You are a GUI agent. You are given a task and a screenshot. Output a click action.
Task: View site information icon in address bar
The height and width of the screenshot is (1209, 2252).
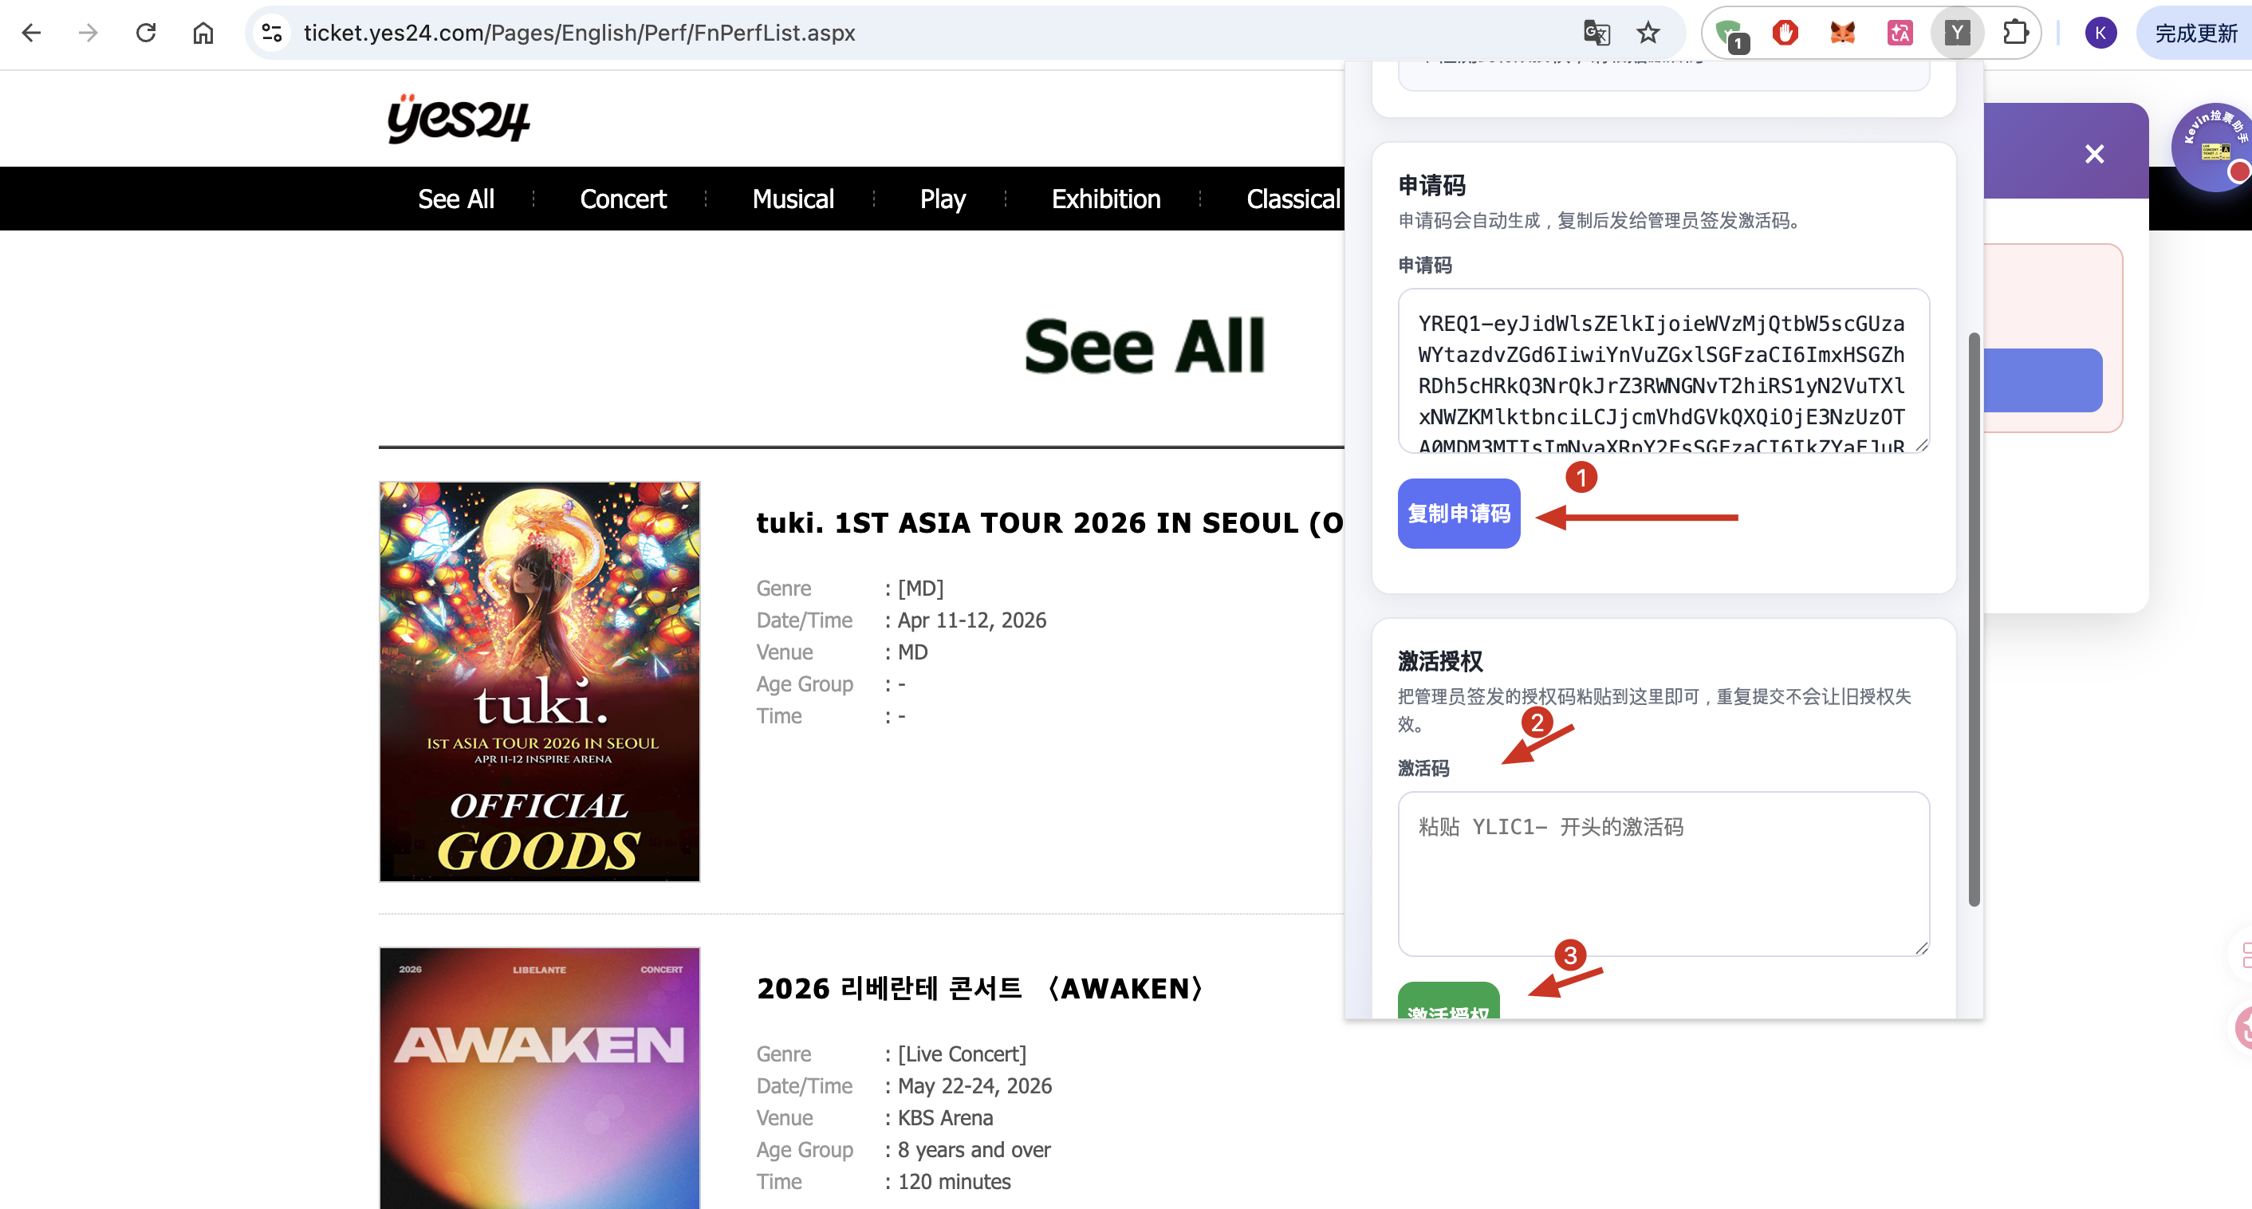[272, 33]
